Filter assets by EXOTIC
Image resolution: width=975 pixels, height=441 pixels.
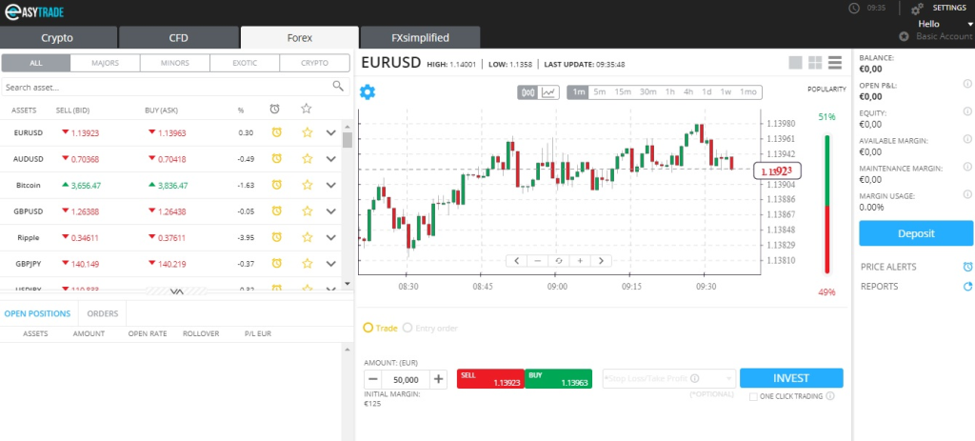[x=245, y=63]
